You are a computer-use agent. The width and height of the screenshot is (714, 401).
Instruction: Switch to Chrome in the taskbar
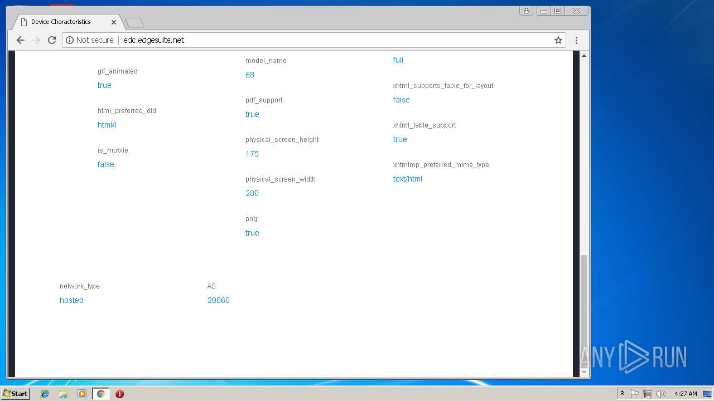click(100, 394)
